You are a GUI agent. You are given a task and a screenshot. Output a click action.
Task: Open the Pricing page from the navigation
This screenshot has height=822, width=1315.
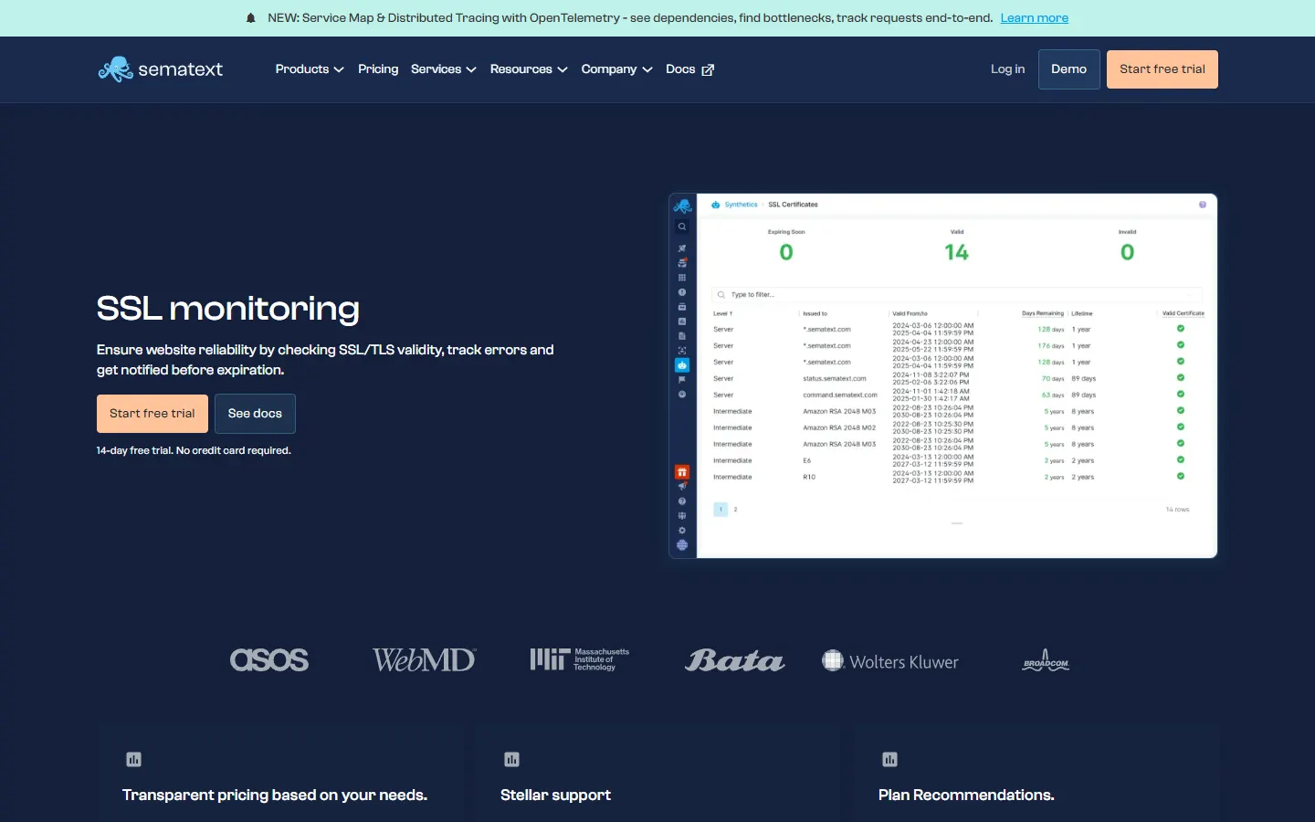[x=378, y=69]
